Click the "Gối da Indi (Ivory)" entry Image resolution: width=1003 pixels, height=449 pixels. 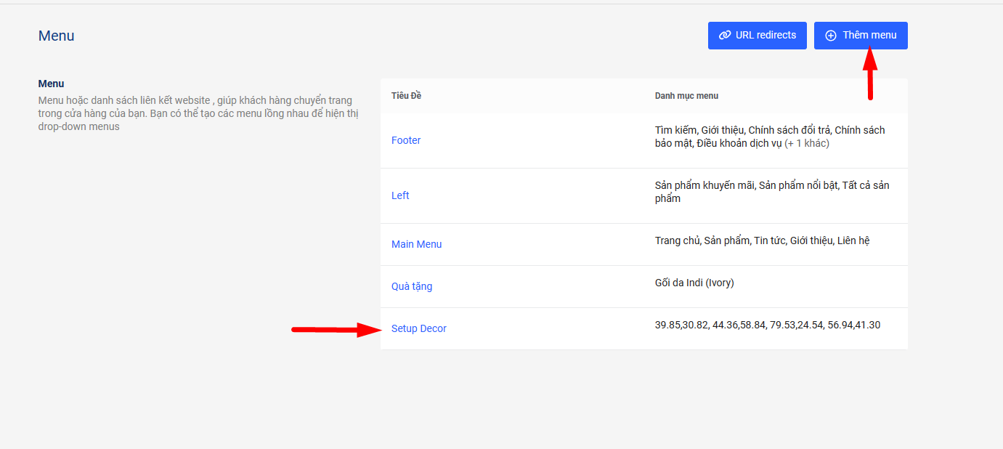coord(694,283)
